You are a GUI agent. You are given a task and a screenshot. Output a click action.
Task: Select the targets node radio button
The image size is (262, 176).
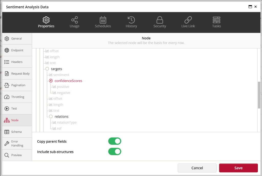[x=47, y=69]
